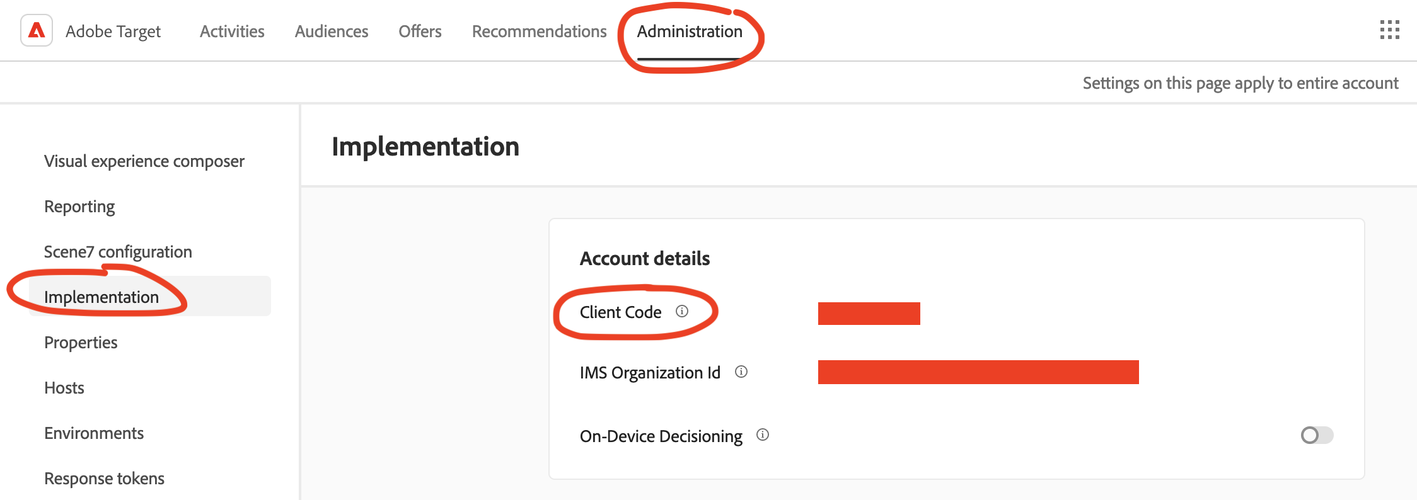Select Response tokens in the sidebar
This screenshot has width=1417, height=500.
[x=104, y=479]
